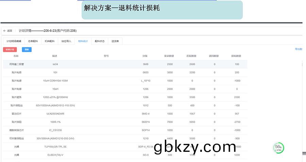Screen dimensions: 306x162
Task: Click the 导出数据 link
Action: [299, 49]
